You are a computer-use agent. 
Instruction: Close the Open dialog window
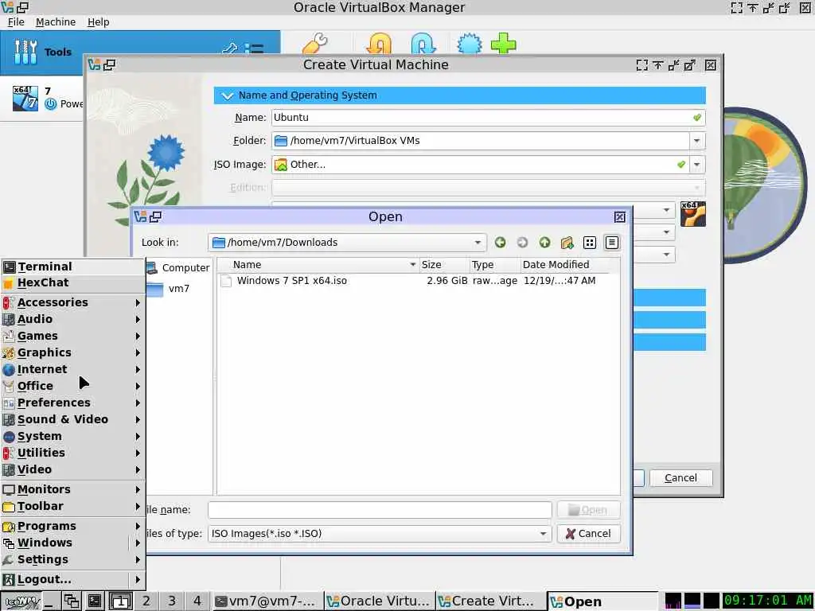point(619,217)
